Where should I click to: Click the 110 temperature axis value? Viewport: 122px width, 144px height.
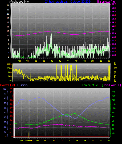[114, 104]
